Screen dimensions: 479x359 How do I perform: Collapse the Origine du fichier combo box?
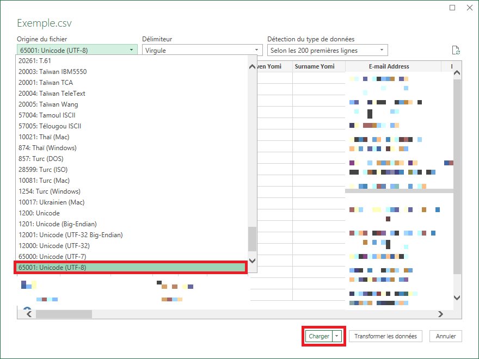pyautogui.click(x=77, y=51)
